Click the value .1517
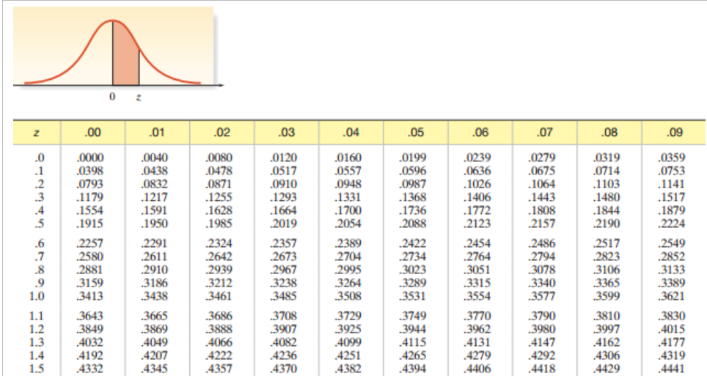The height and width of the screenshot is (376, 707). click(672, 197)
